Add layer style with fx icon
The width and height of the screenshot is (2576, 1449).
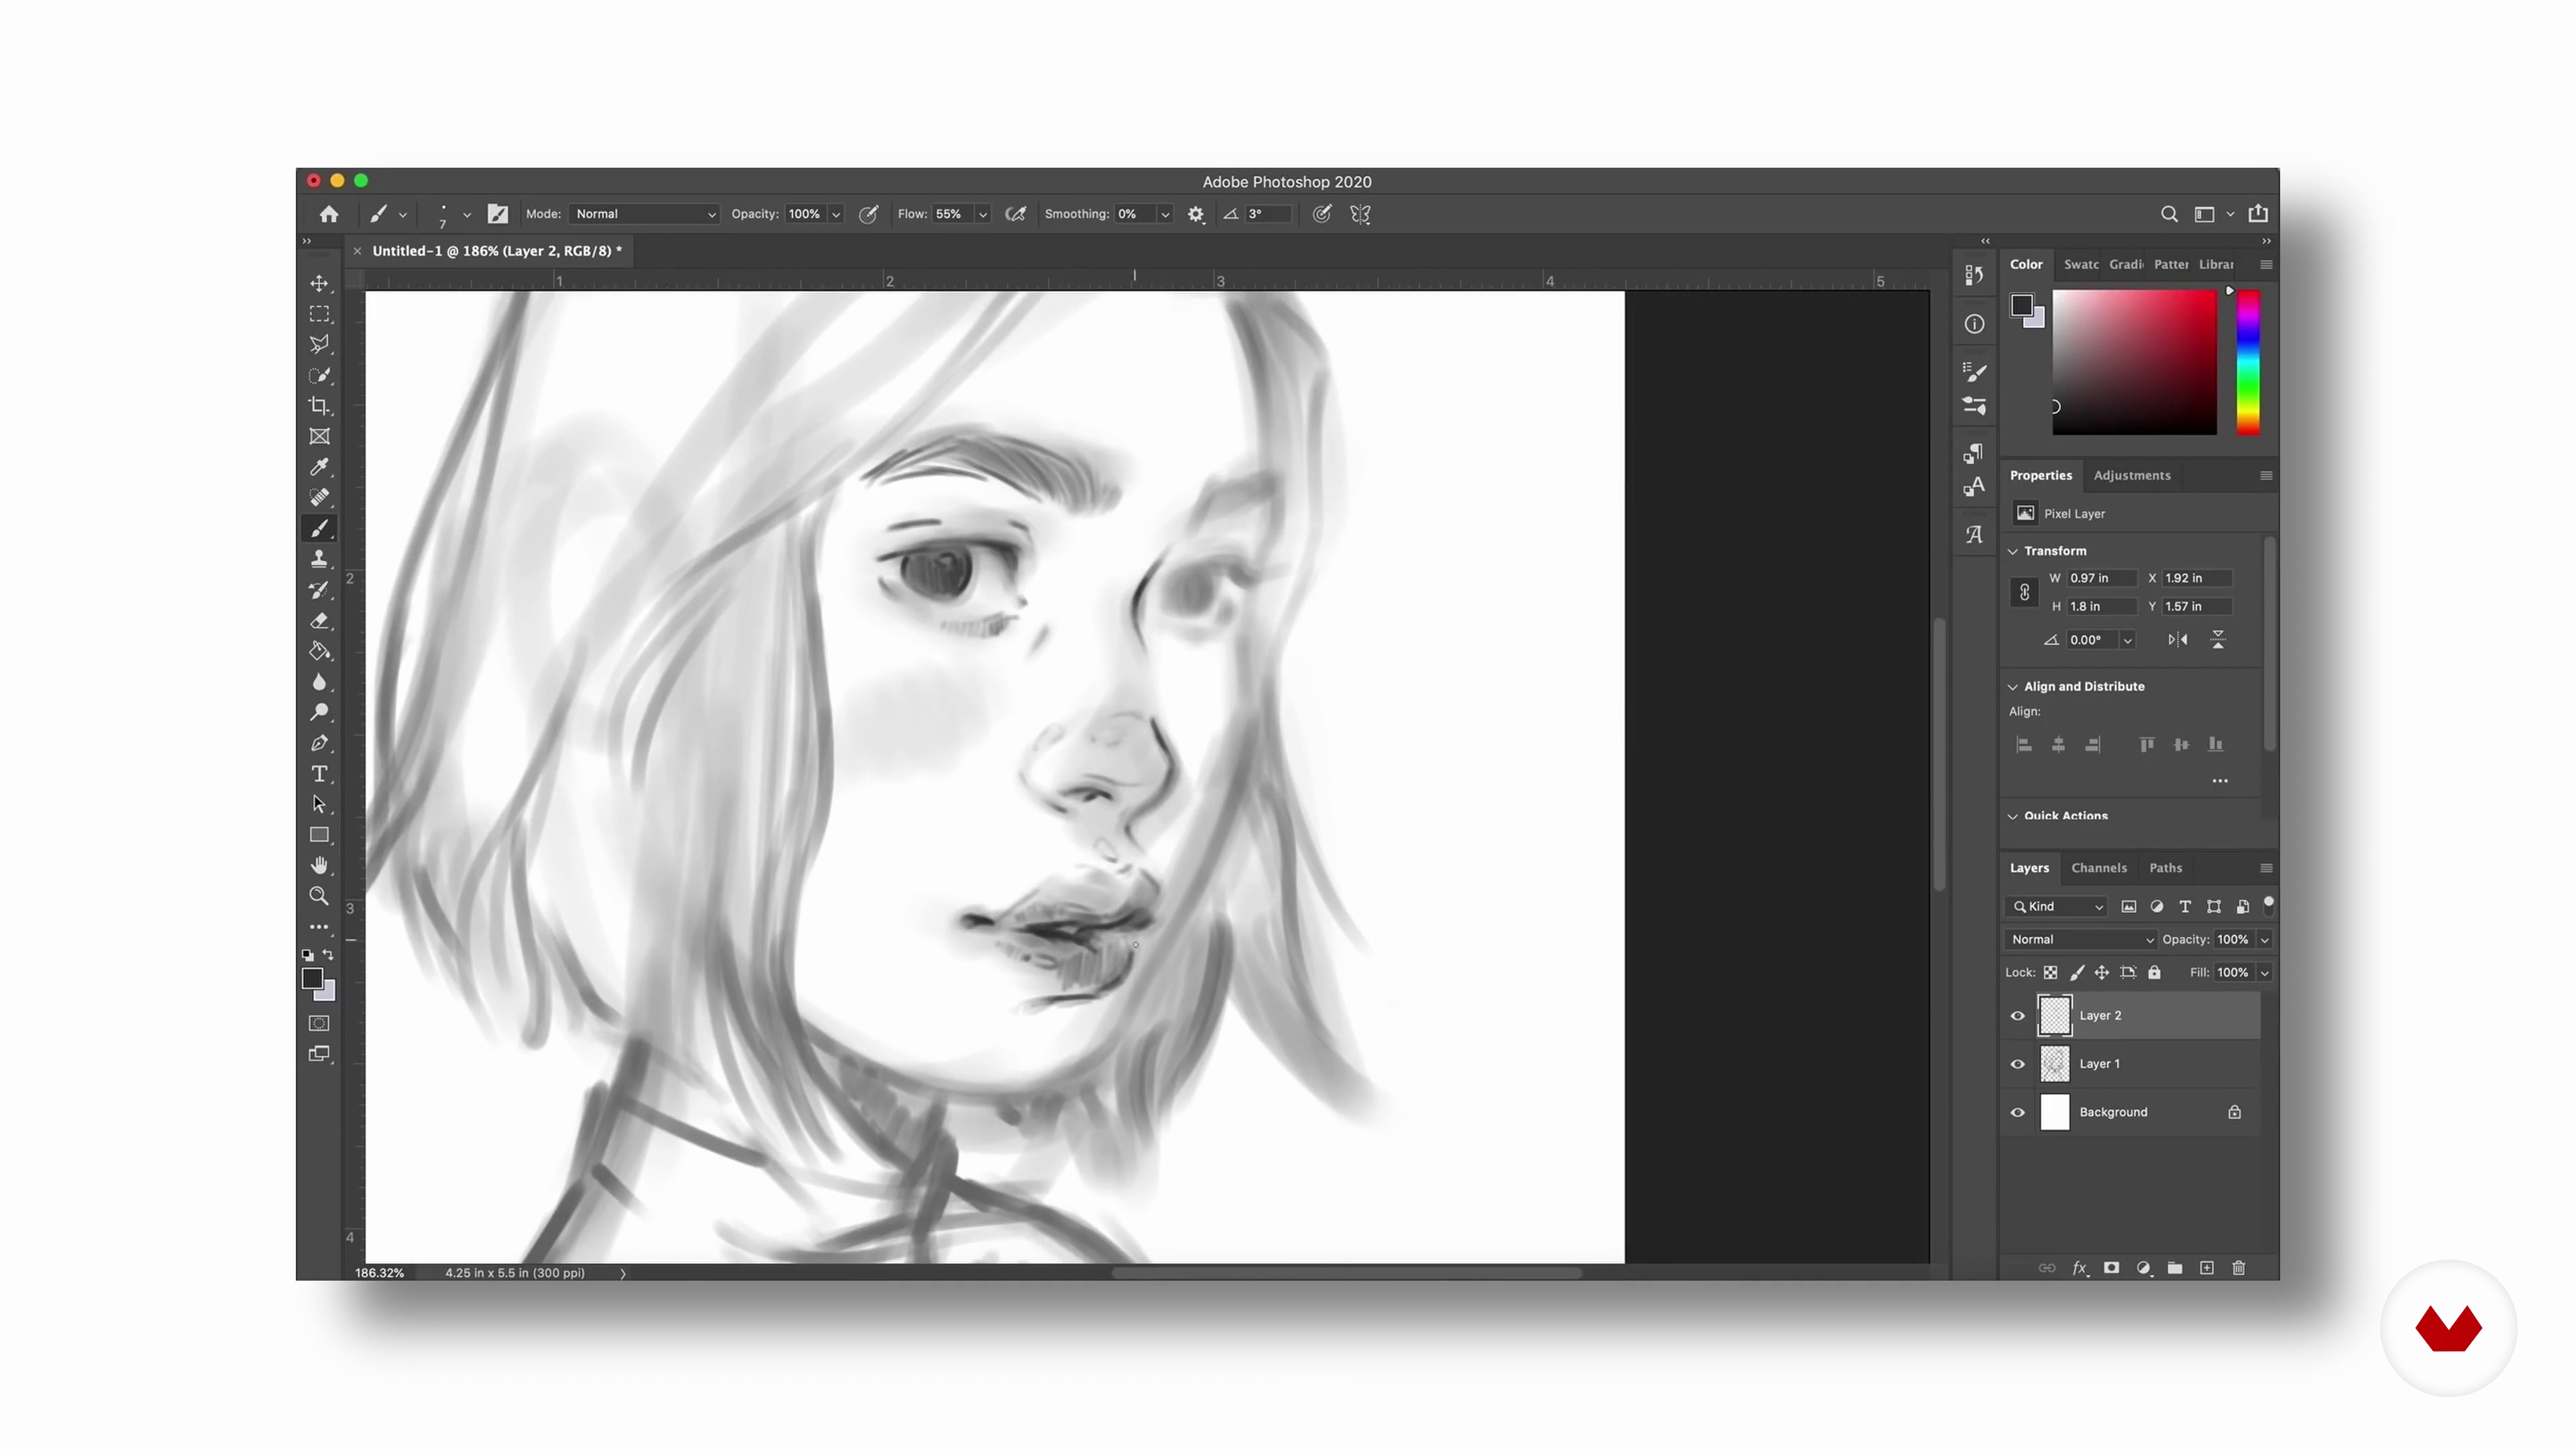[2079, 1268]
